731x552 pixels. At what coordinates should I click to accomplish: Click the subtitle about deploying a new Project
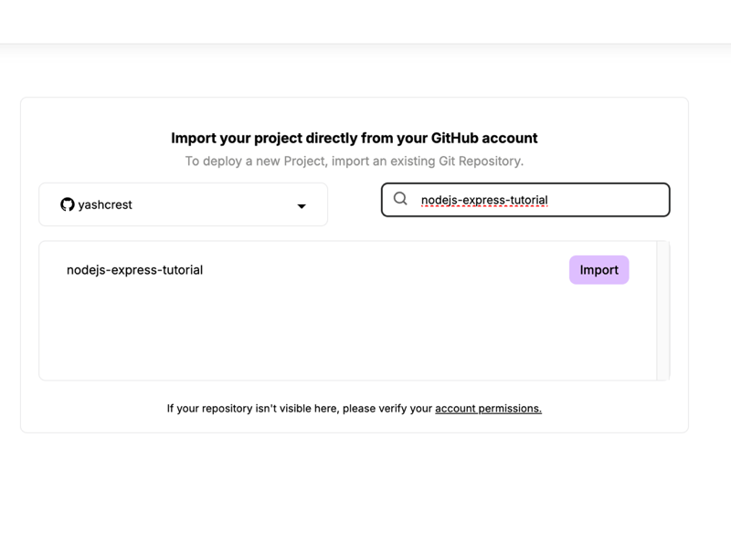point(353,161)
